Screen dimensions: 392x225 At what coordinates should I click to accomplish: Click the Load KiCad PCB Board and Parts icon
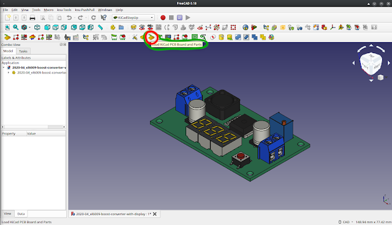pyautogui.click(x=151, y=37)
